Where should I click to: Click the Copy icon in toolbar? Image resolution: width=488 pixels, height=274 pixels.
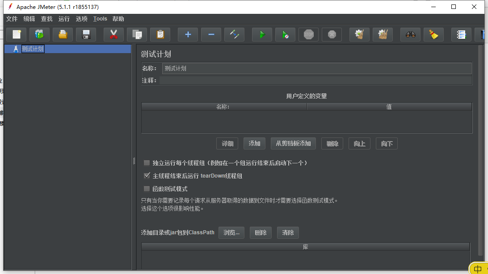pos(137,34)
